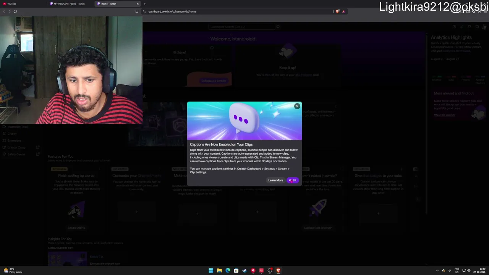Viewport: 489px width, 275px height.
Task: Reload the current page
Action: click(x=15, y=11)
